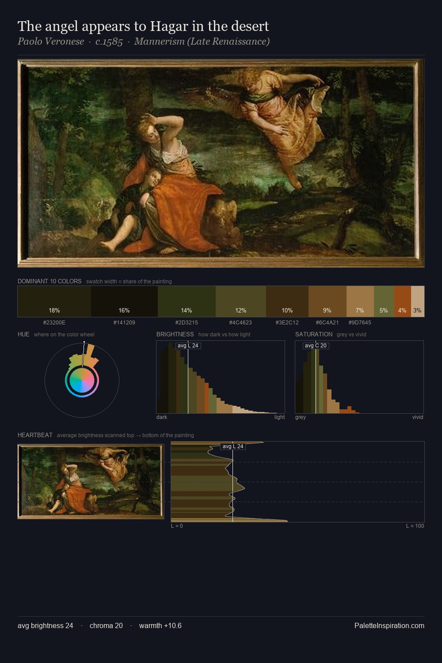
Task: Click the 'light' axis label
Action: (x=279, y=417)
